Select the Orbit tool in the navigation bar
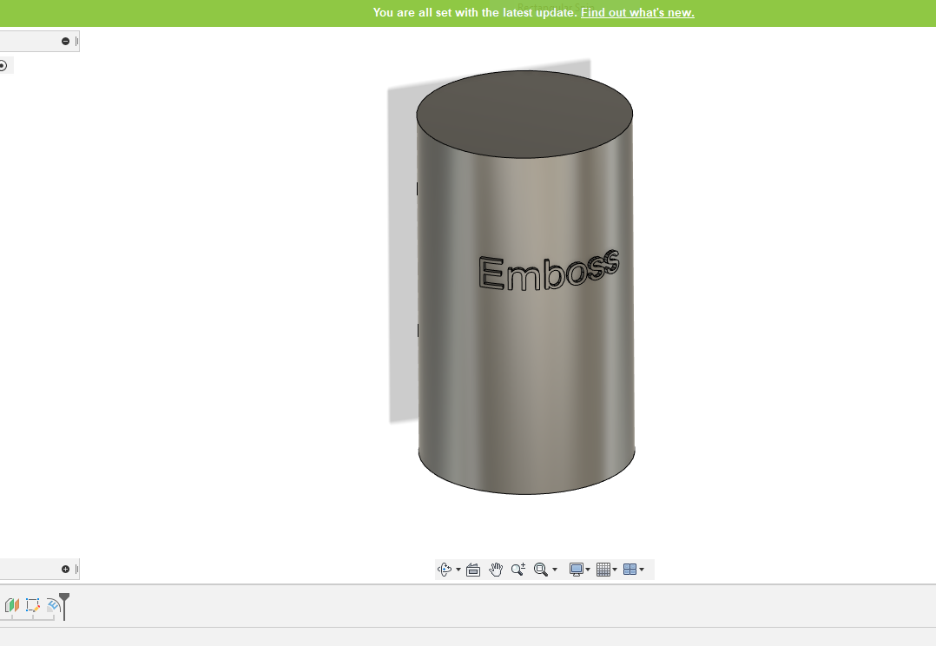The height and width of the screenshot is (646, 936). [443, 569]
